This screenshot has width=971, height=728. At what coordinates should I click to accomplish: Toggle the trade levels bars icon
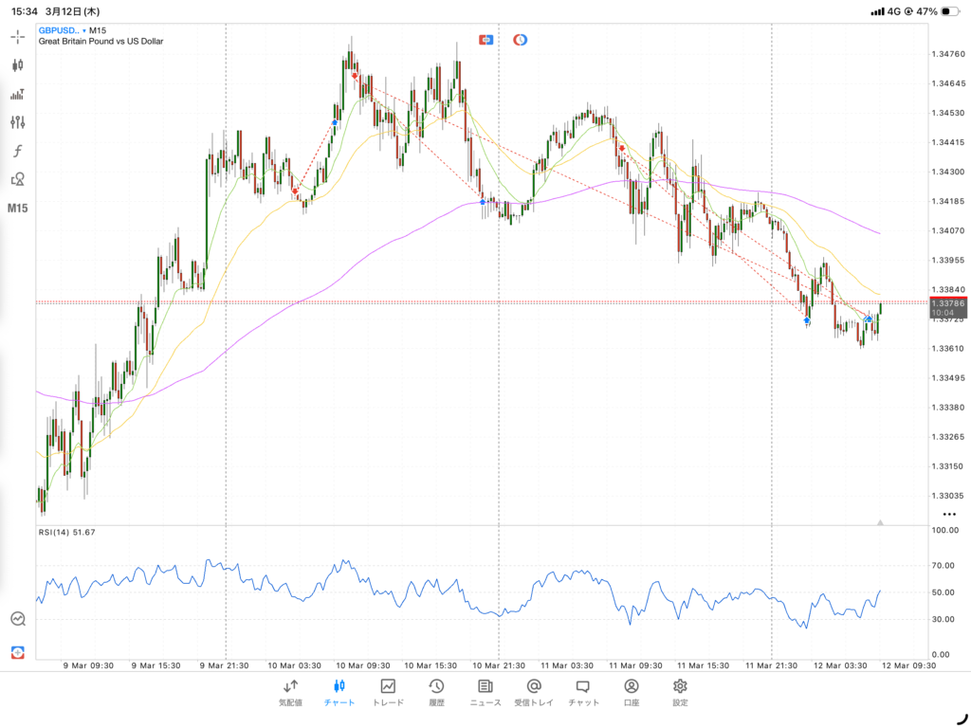pyautogui.click(x=17, y=94)
